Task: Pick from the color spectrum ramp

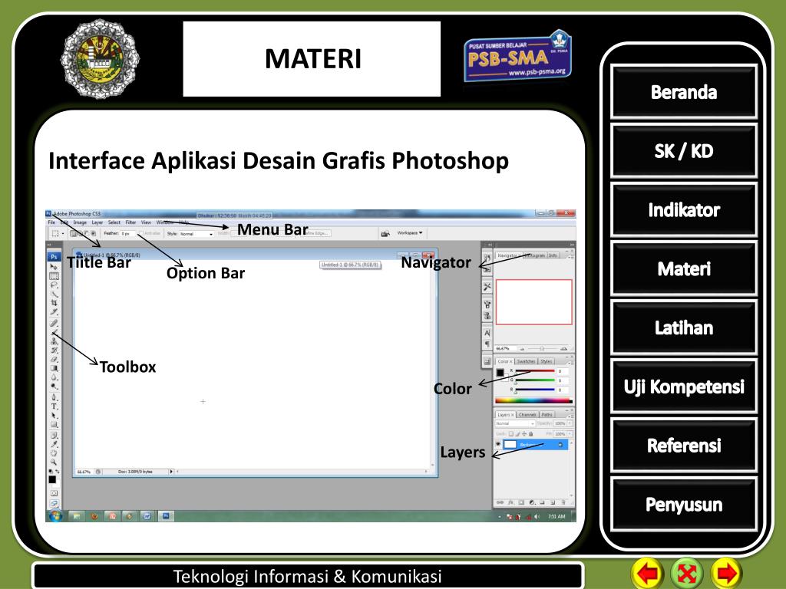Action: pyautogui.click(x=533, y=400)
